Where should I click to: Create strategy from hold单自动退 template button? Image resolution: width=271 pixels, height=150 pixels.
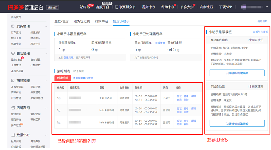[237, 73]
